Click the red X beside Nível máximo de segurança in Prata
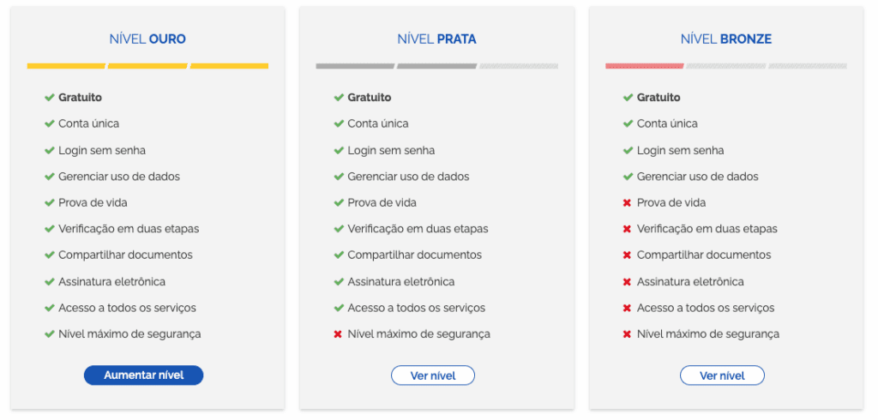Viewport: 878px width, 420px height. click(x=338, y=334)
